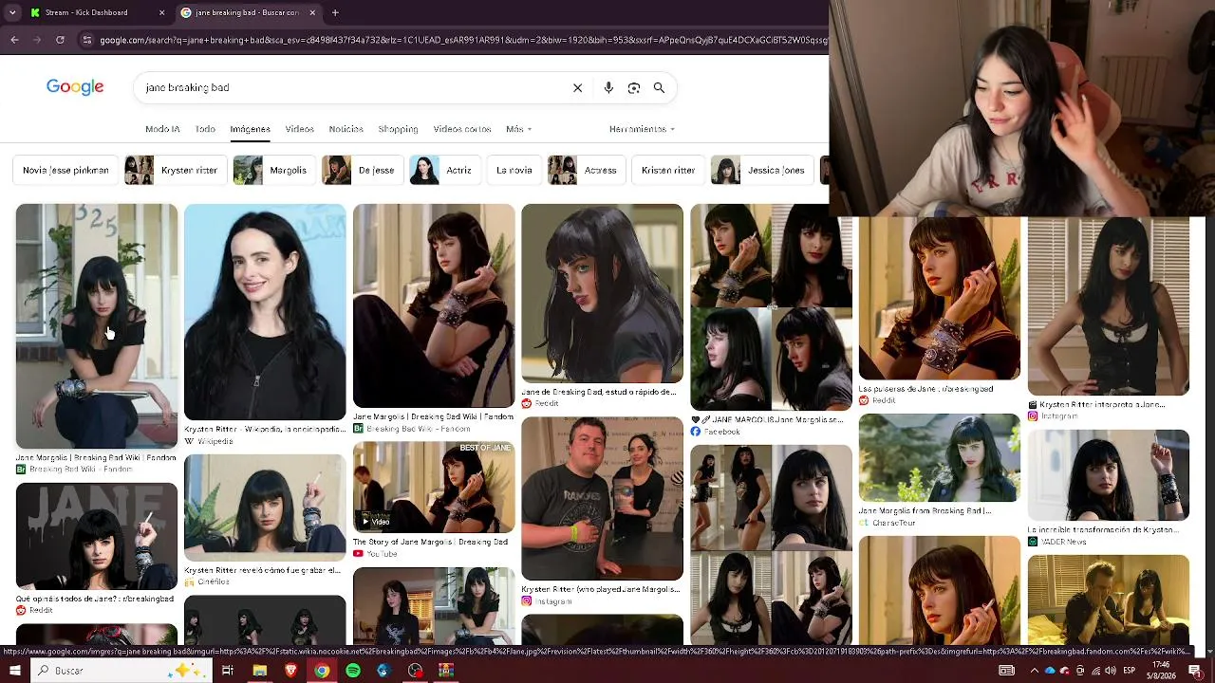Reload the page with the refresh icon
The image size is (1215, 683).
(60, 40)
